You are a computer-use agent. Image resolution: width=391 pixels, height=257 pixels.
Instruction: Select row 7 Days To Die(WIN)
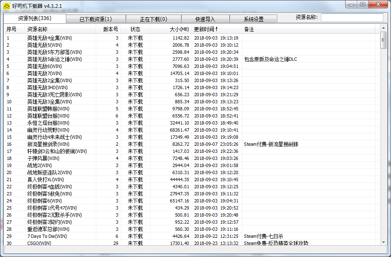pos(192,236)
